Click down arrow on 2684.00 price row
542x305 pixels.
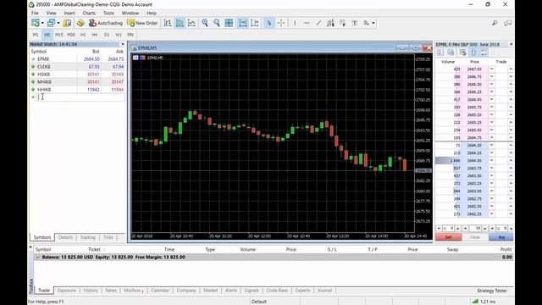491,160
